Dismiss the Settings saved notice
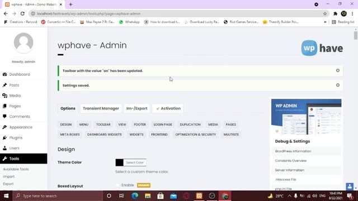358x201 pixels. tap(338, 85)
